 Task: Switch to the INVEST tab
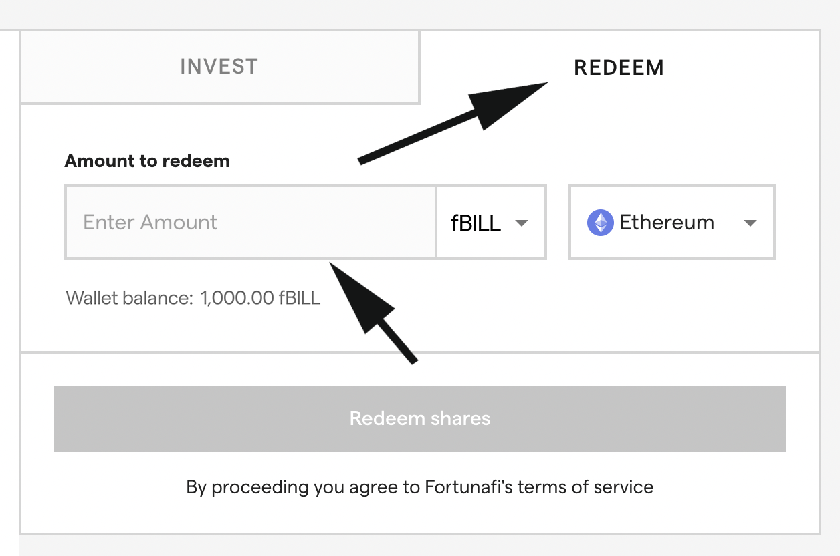pos(219,67)
